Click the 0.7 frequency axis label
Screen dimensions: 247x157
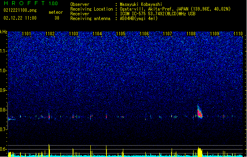pos(4,130)
